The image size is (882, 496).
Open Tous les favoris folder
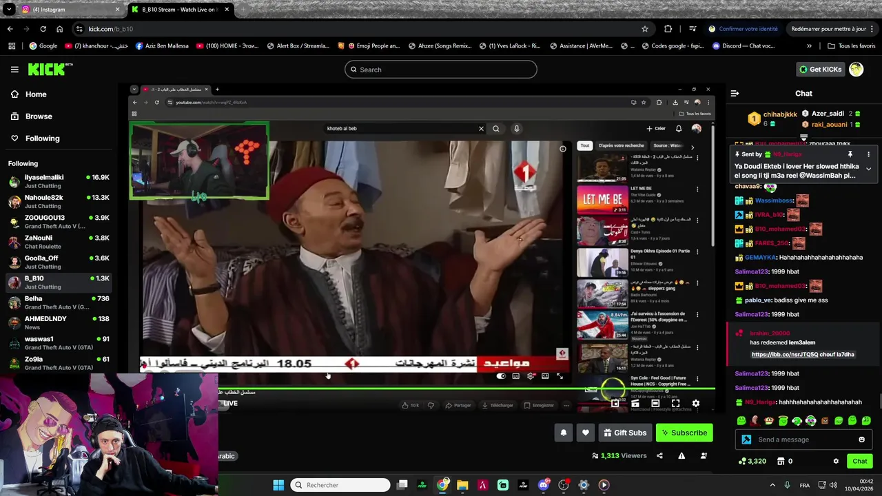click(852, 46)
